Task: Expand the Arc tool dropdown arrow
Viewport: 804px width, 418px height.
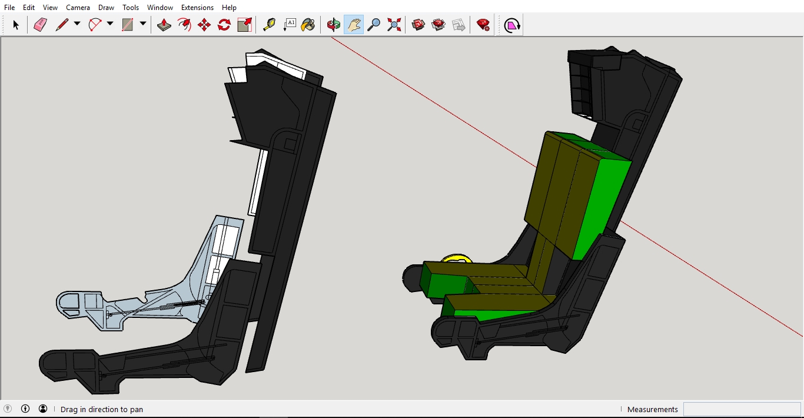Action: click(x=110, y=24)
